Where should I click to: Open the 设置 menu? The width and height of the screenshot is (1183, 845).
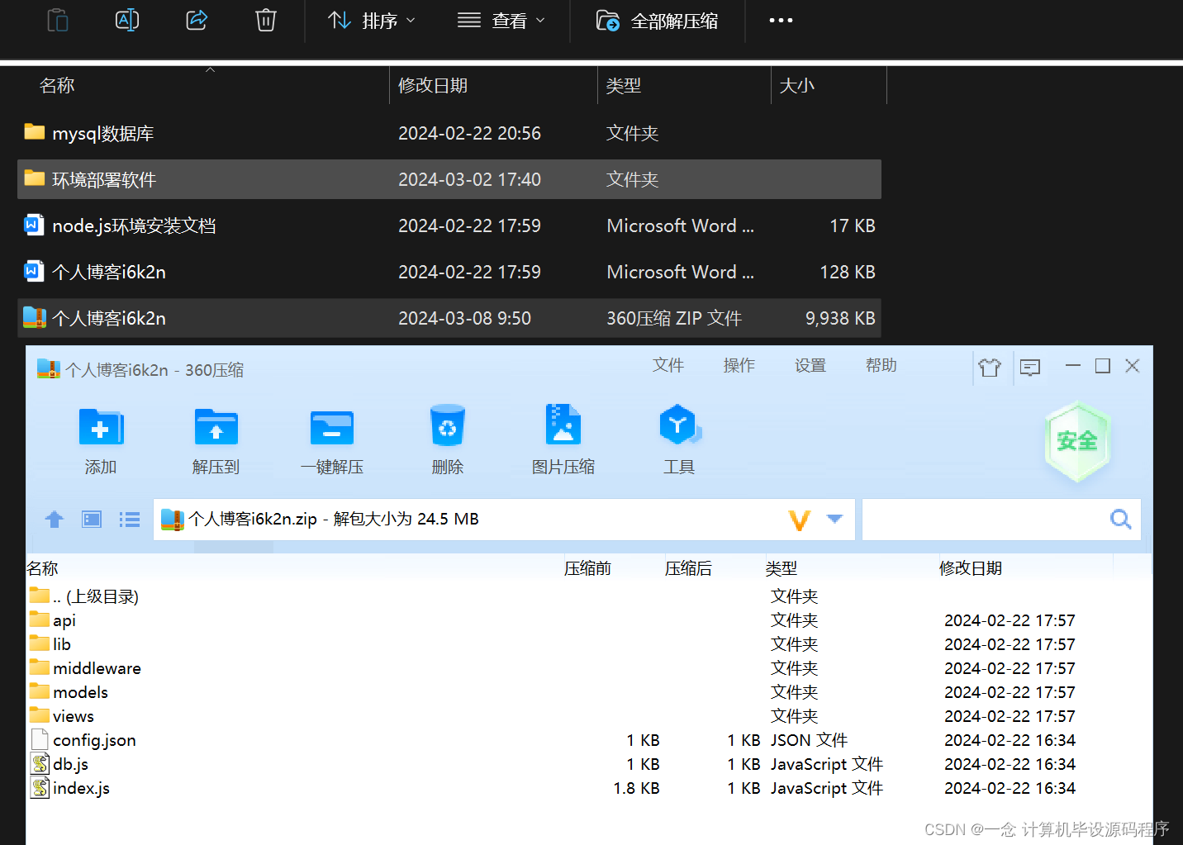pyautogui.click(x=810, y=365)
